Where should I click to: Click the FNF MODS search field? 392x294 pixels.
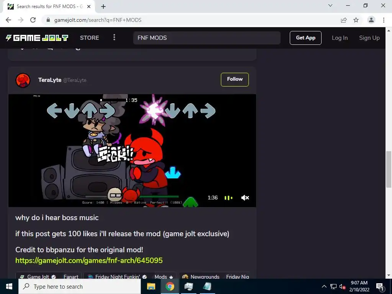point(207,38)
